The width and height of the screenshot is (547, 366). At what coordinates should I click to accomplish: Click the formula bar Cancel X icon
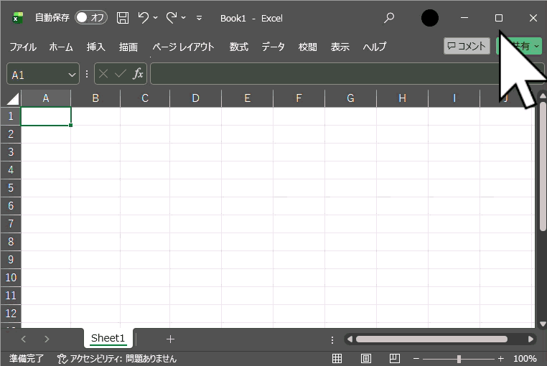tap(103, 74)
